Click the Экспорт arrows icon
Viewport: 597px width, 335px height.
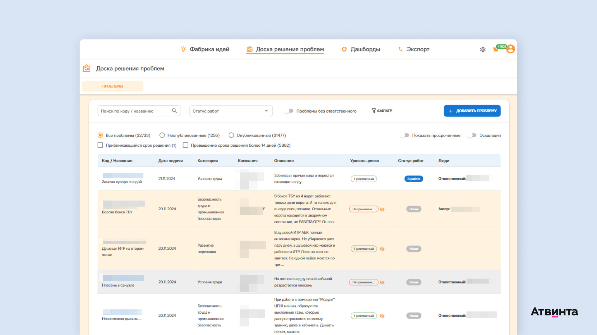click(400, 49)
